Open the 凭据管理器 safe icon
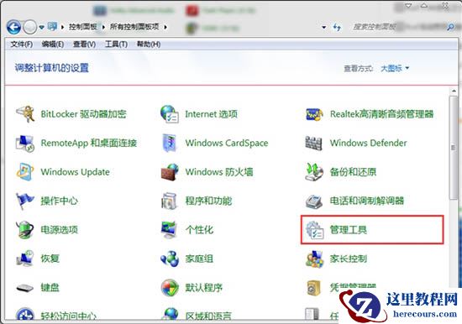Image resolution: width=462 pixels, height=324 pixels. point(314,287)
